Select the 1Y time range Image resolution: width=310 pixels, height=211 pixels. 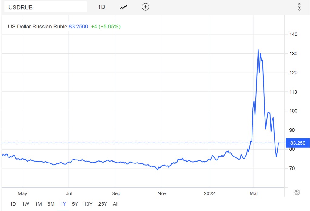click(x=63, y=204)
